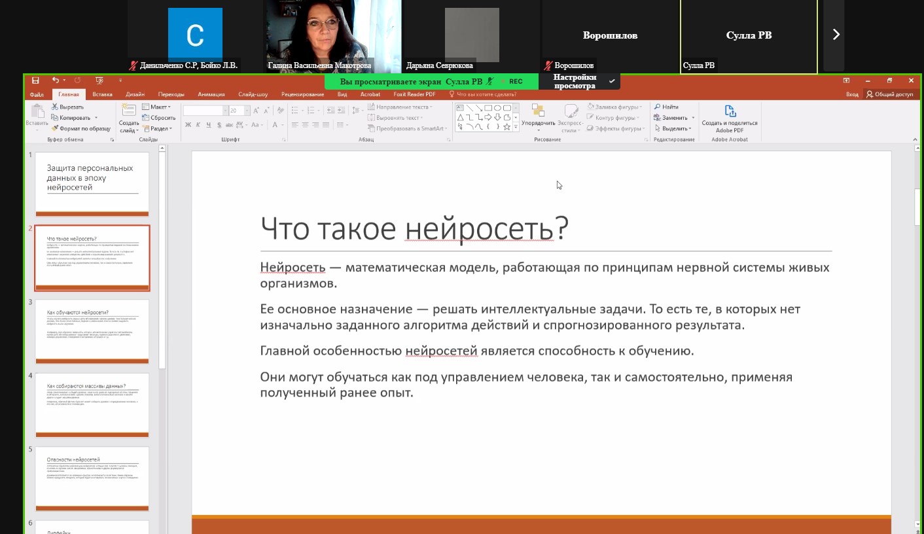Apply text shadow S formatting
This screenshot has width=924, height=534.
(219, 125)
